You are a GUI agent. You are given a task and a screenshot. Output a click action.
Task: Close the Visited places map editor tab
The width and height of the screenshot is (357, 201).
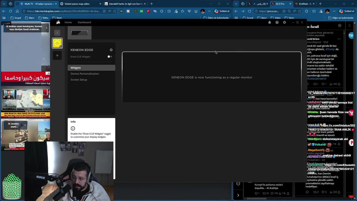click(x=100, y=4)
